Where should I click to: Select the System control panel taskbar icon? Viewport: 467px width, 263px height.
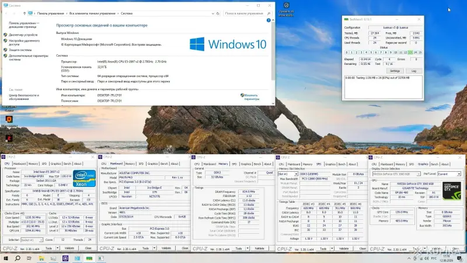pyautogui.click(x=78, y=258)
